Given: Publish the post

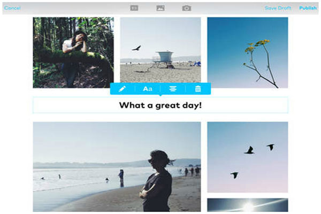Looking at the screenshot, I should [308, 8].
